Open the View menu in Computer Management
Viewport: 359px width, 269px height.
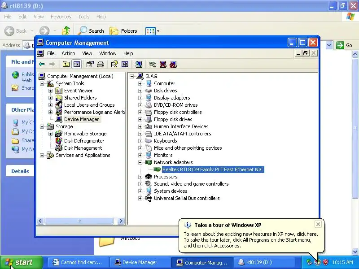[87, 53]
